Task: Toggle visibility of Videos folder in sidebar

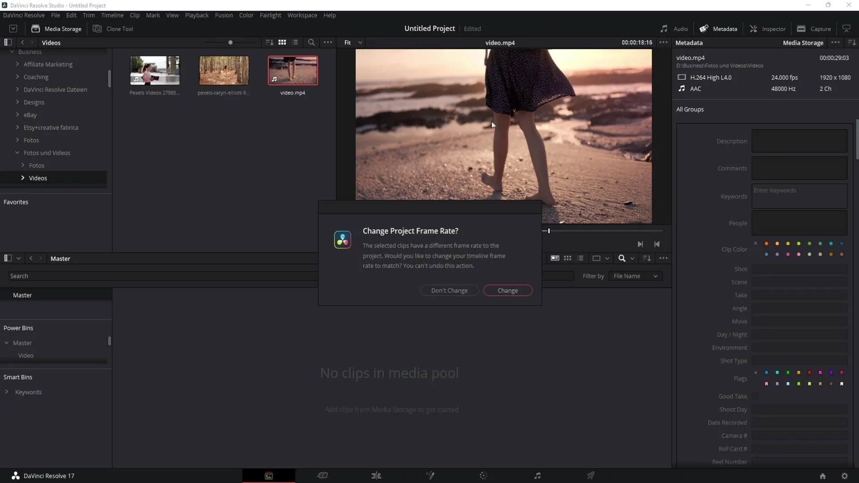Action: 22,178
